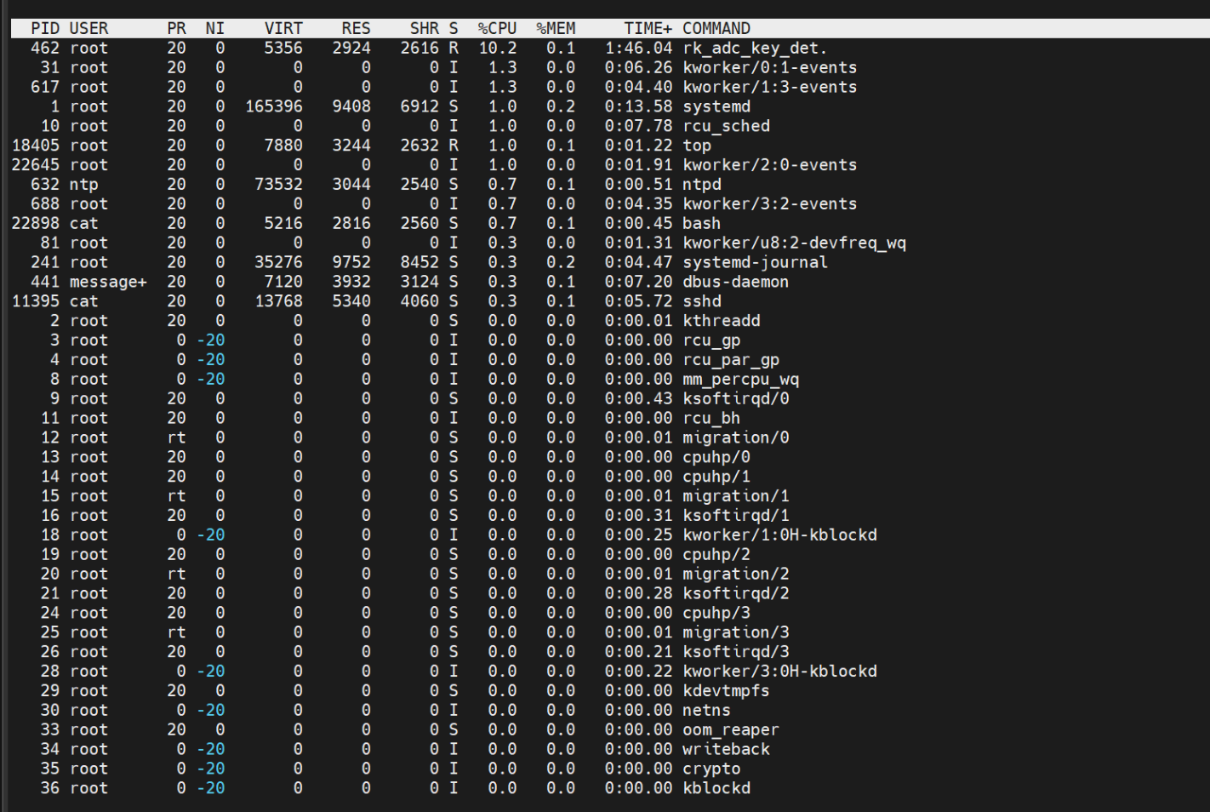Click the sshd command entry
Image resolution: width=1210 pixels, height=812 pixels.
tap(702, 301)
